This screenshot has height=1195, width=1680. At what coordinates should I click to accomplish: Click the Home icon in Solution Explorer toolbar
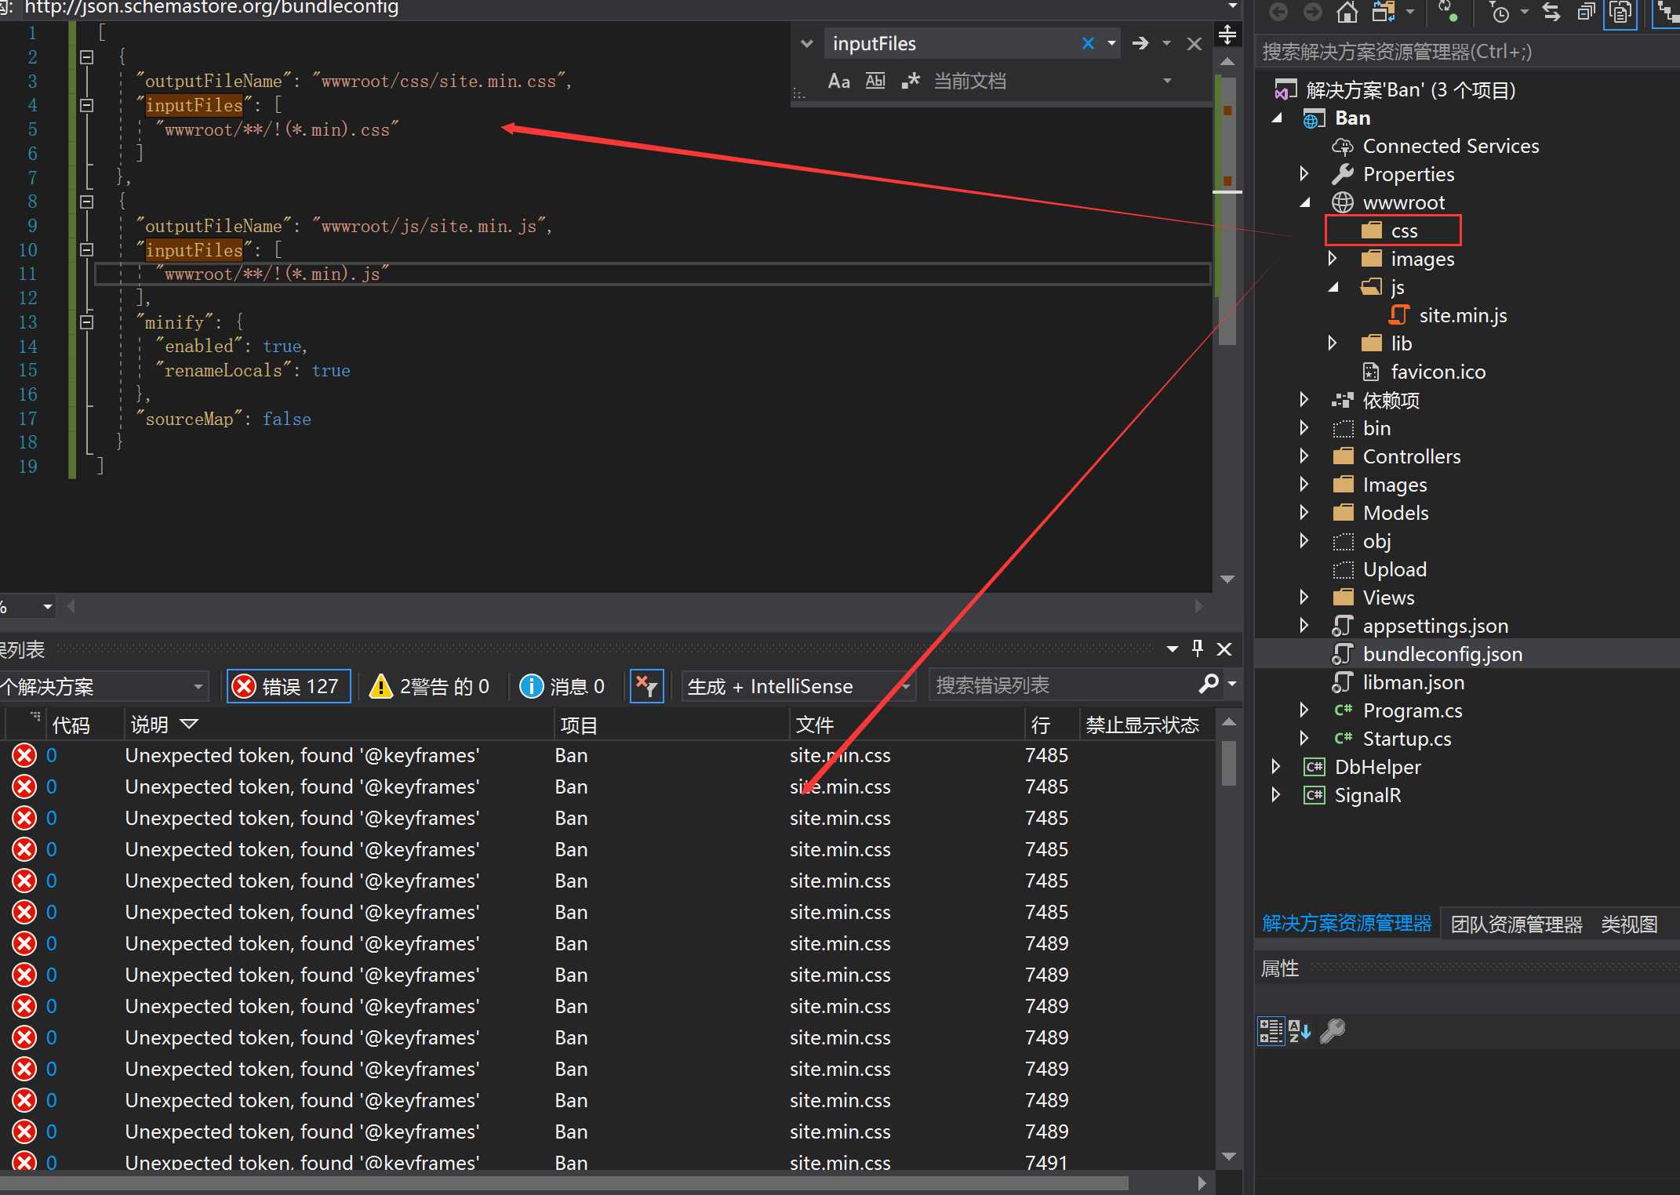click(x=1347, y=12)
